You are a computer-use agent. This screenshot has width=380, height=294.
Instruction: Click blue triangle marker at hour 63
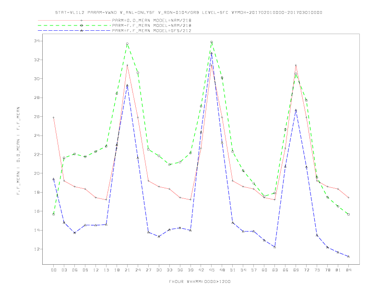coord(275,247)
